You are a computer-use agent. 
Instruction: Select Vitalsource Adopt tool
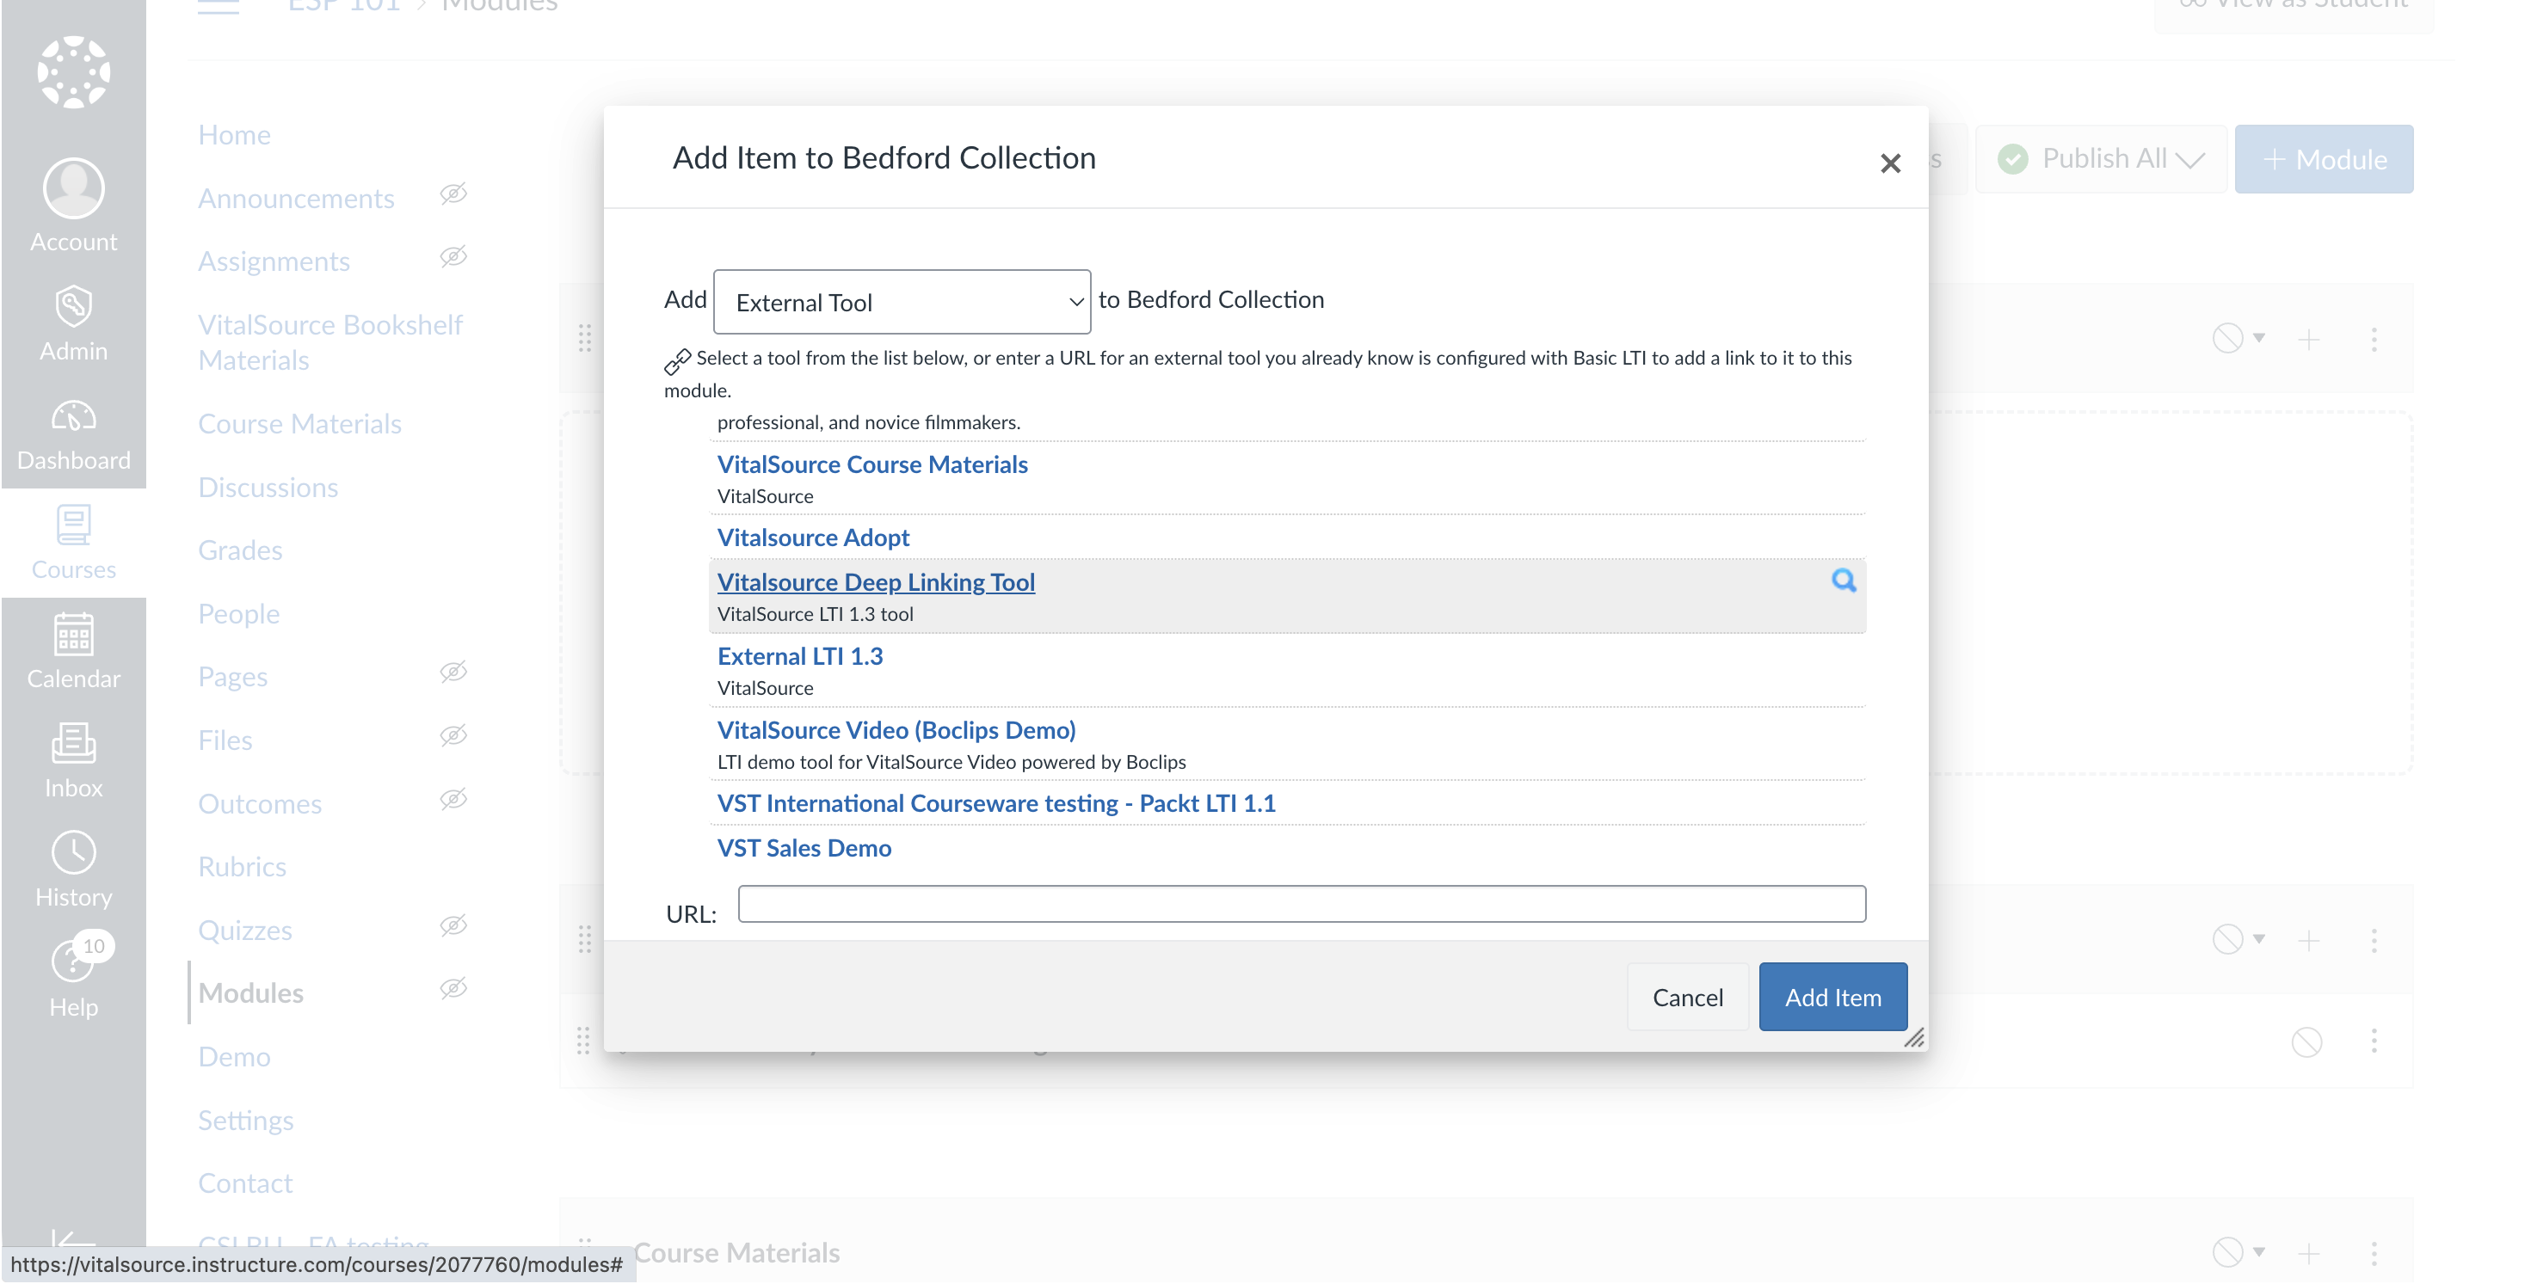pyautogui.click(x=814, y=538)
